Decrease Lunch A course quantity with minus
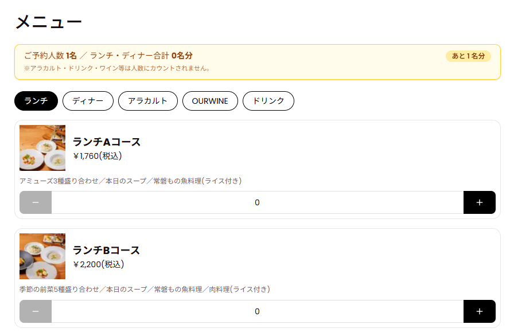Image resolution: width=510 pixels, height=332 pixels. pyautogui.click(x=36, y=202)
